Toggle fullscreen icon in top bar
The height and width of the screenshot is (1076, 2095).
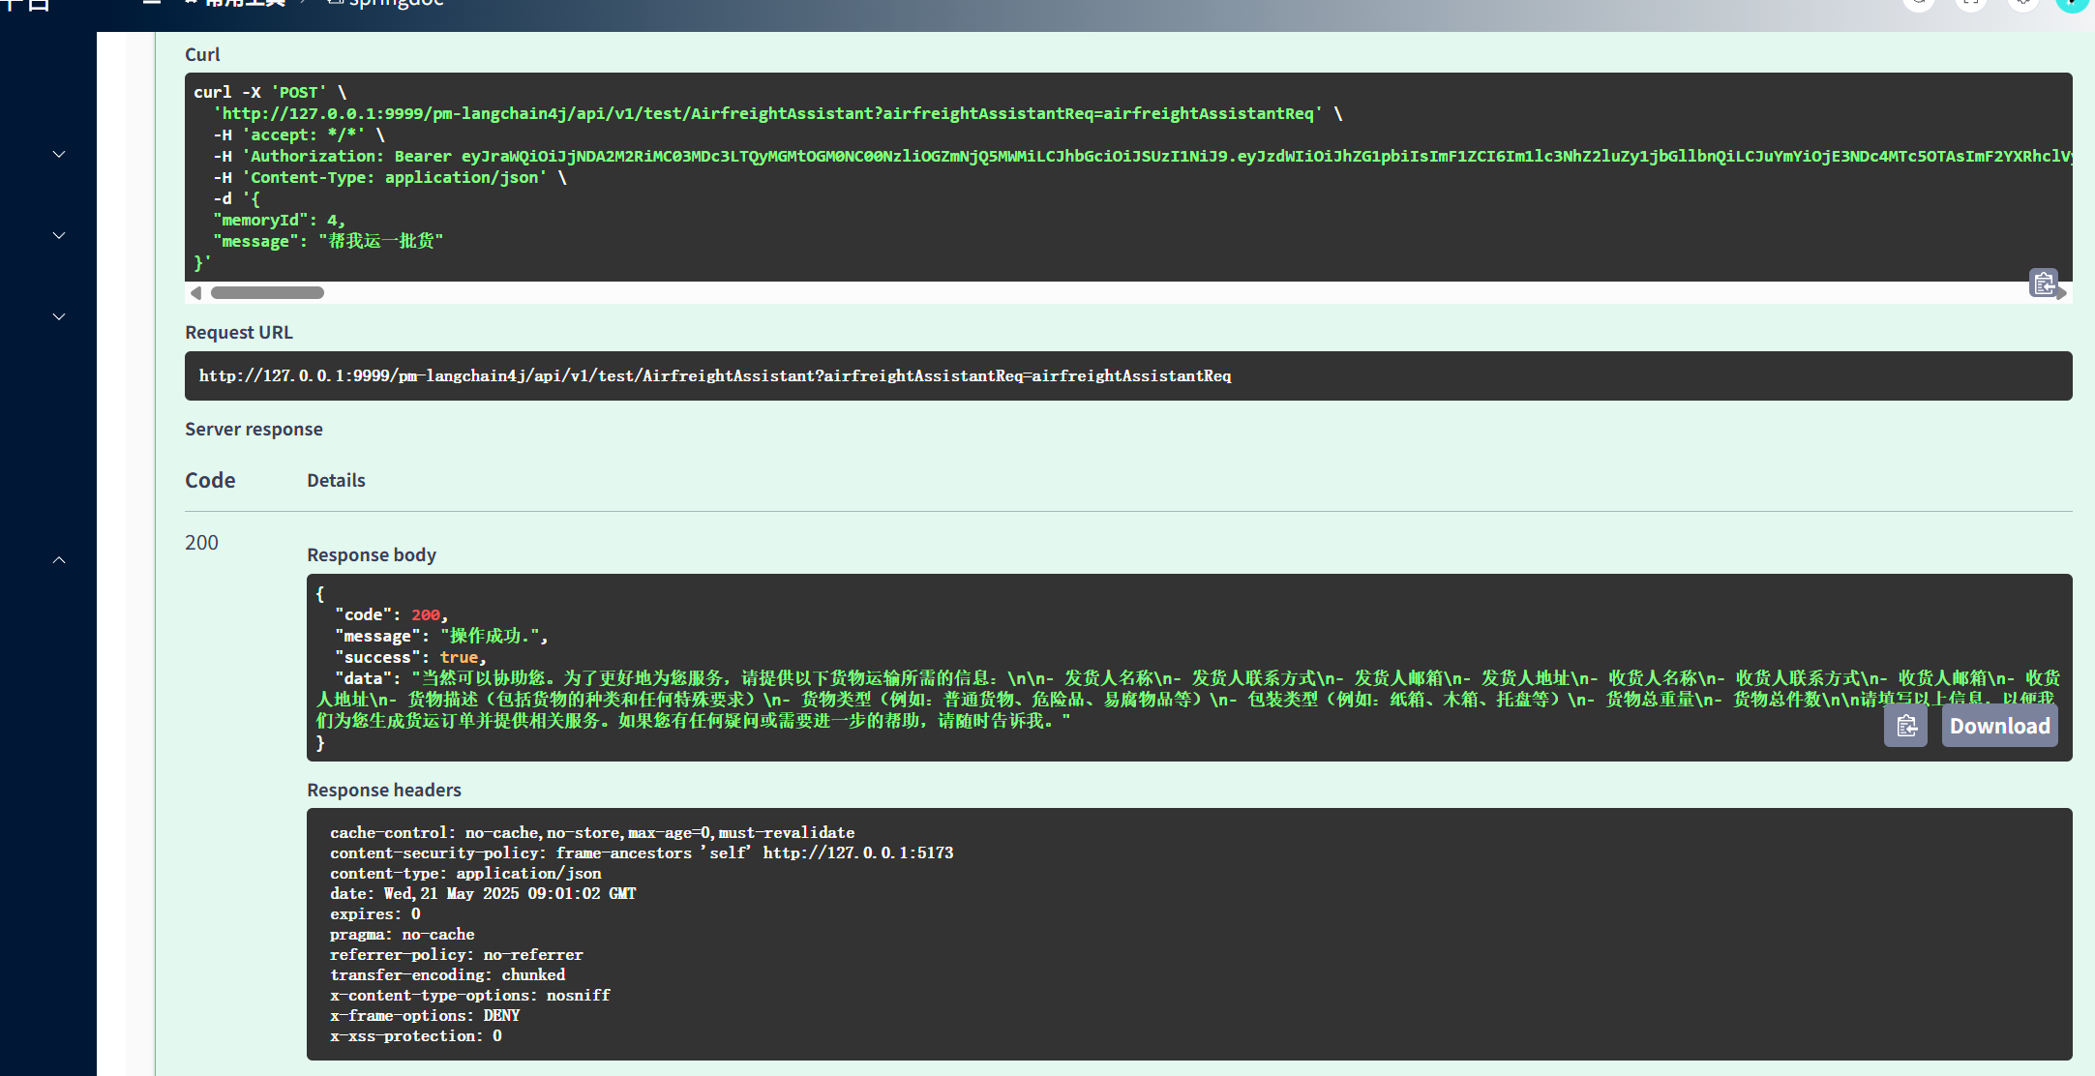point(1970,4)
